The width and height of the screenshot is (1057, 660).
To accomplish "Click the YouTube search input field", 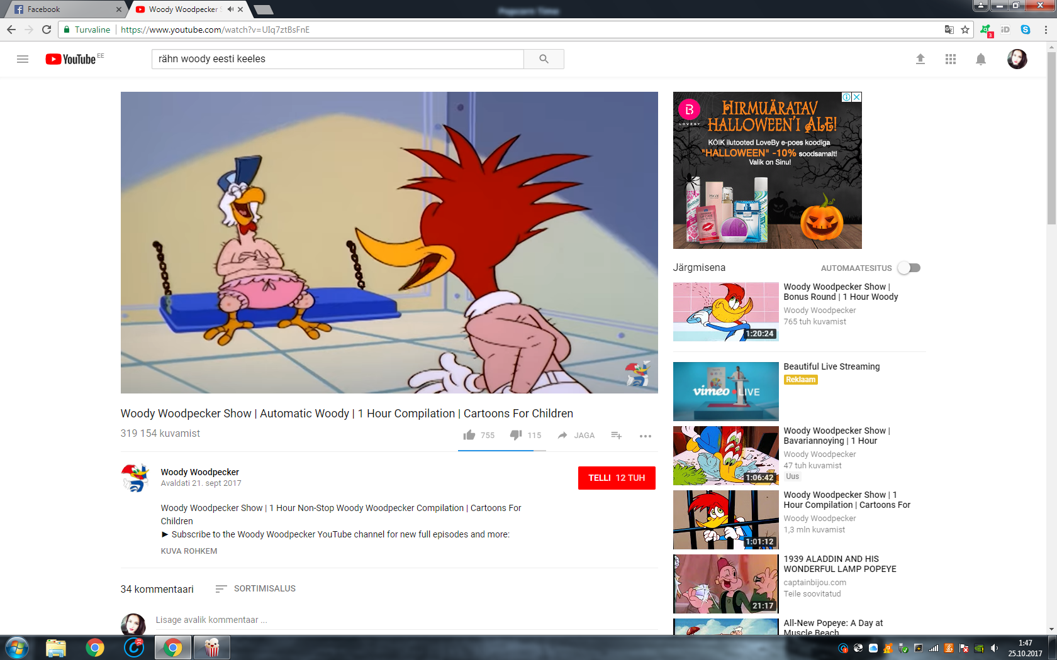I will (338, 59).
